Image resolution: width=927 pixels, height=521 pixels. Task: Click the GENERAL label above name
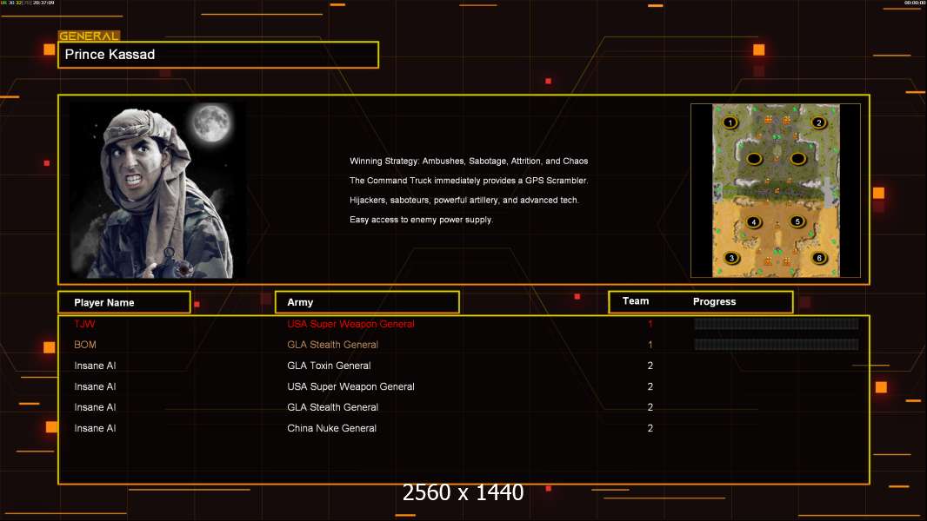(89, 36)
